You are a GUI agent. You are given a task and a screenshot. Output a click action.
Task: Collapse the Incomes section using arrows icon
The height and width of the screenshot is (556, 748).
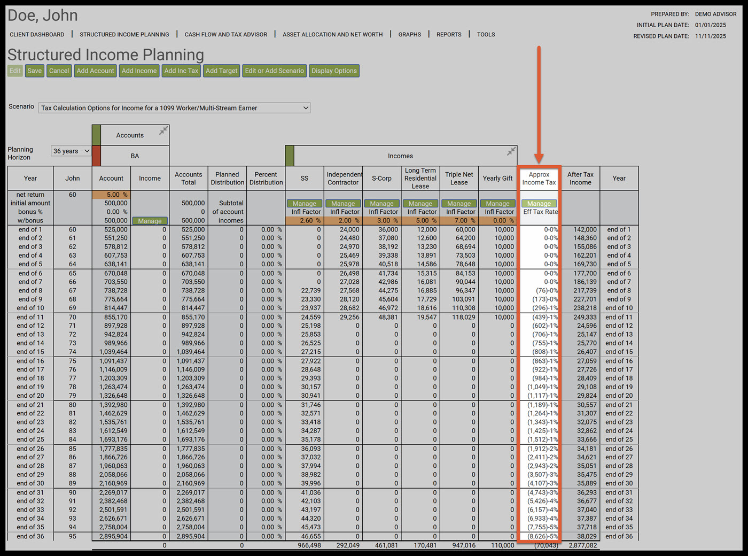click(511, 152)
